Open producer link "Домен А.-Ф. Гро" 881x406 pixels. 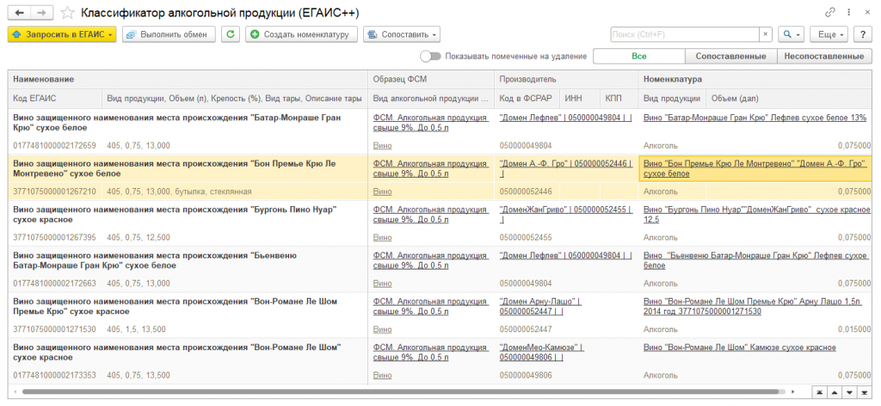566,169
